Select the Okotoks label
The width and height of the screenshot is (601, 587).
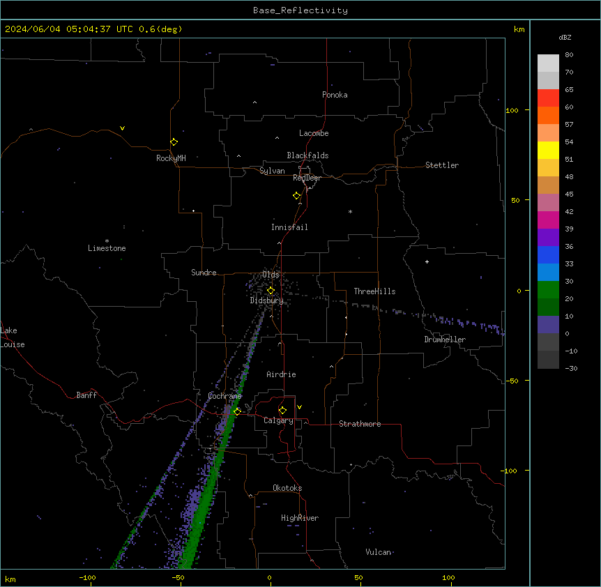(287, 488)
